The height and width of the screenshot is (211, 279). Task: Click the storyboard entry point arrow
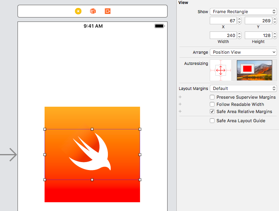coord(8,154)
